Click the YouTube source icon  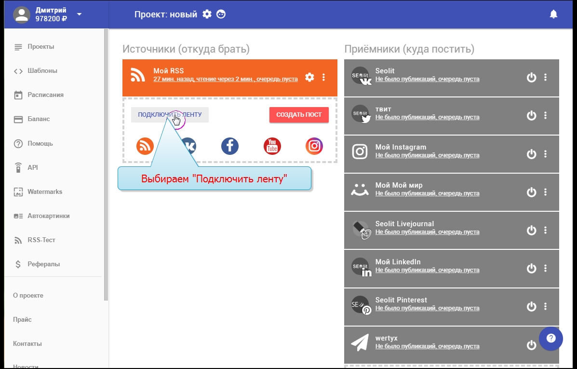pyautogui.click(x=272, y=146)
